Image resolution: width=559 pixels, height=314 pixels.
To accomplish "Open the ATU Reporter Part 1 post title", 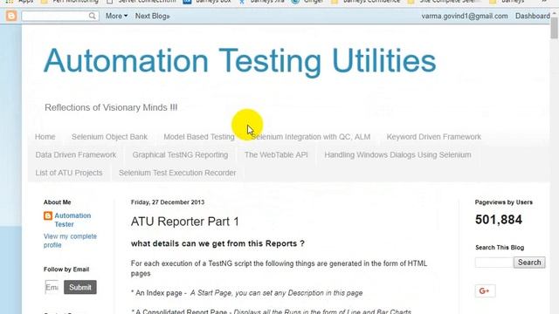I will coord(184,222).
